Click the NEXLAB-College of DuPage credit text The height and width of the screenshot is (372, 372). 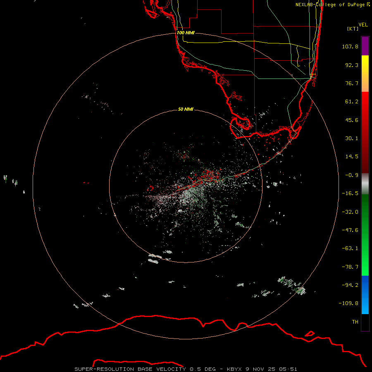point(333,5)
